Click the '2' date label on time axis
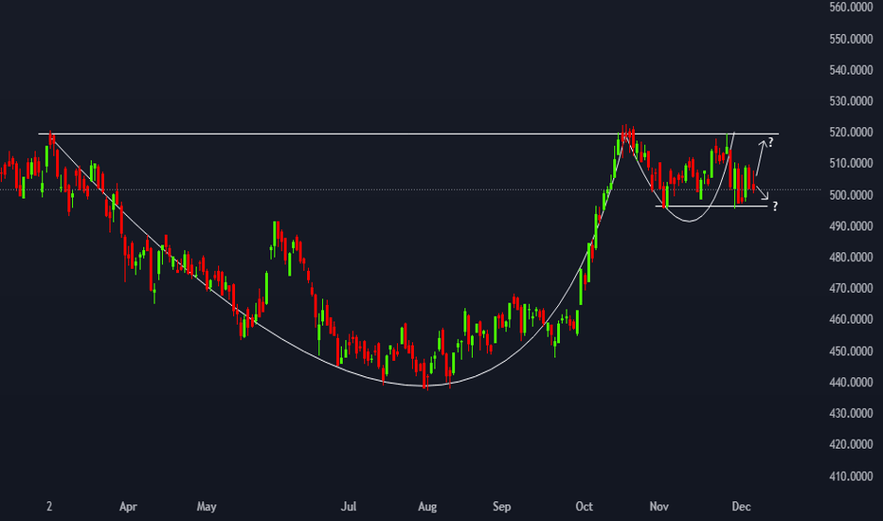 pyautogui.click(x=49, y=507)
